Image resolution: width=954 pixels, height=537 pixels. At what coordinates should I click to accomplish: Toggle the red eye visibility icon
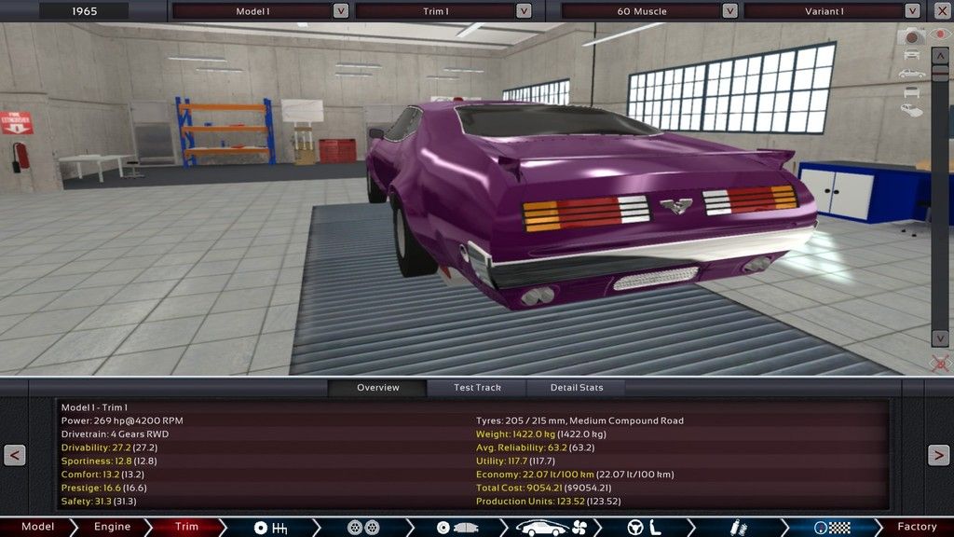[x=941, y=34]
